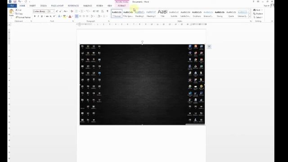Image resolution: width=288 pixels, height=162 pixels.
Task: Align paragraph to the right
Action: tap(84, 16)
